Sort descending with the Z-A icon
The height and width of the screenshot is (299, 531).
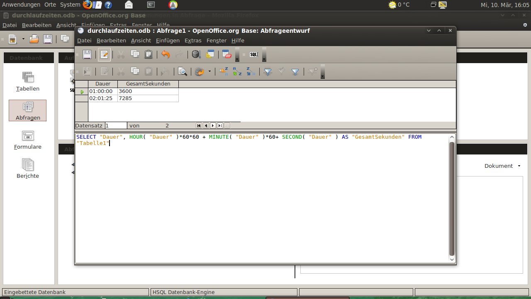(251, 72)
